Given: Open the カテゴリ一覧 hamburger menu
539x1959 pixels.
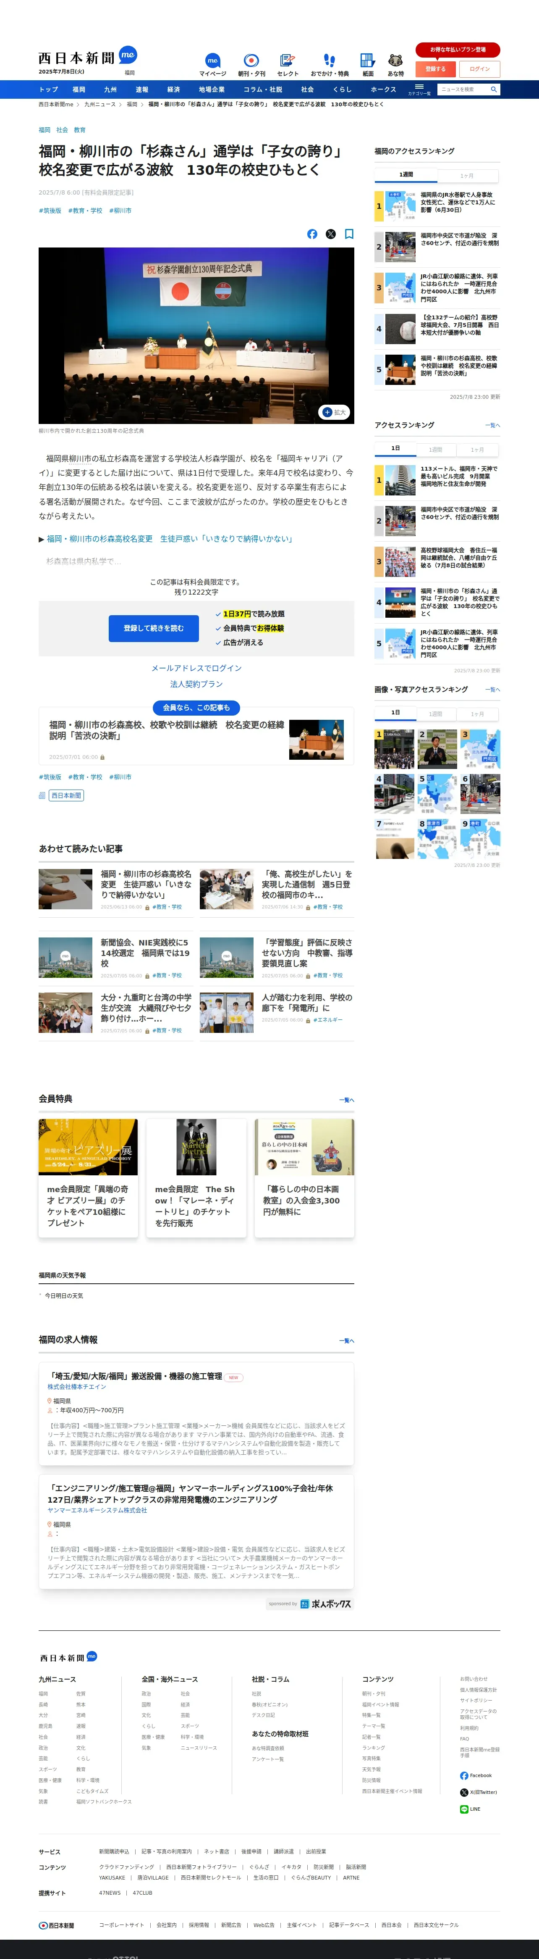Looking at the screenshot, I should (x=419, y=89).
